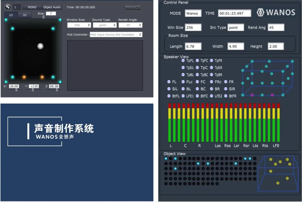
Task: Adjust the X position slider
Action: pos(16,90)
